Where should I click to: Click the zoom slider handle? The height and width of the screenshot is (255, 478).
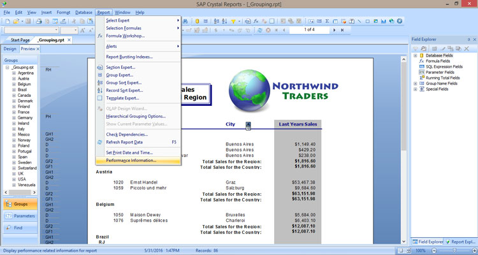tap(454, 251)
